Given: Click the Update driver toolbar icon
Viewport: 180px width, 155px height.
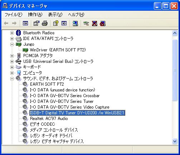Looking at the screenshot, I should [86, 23].
